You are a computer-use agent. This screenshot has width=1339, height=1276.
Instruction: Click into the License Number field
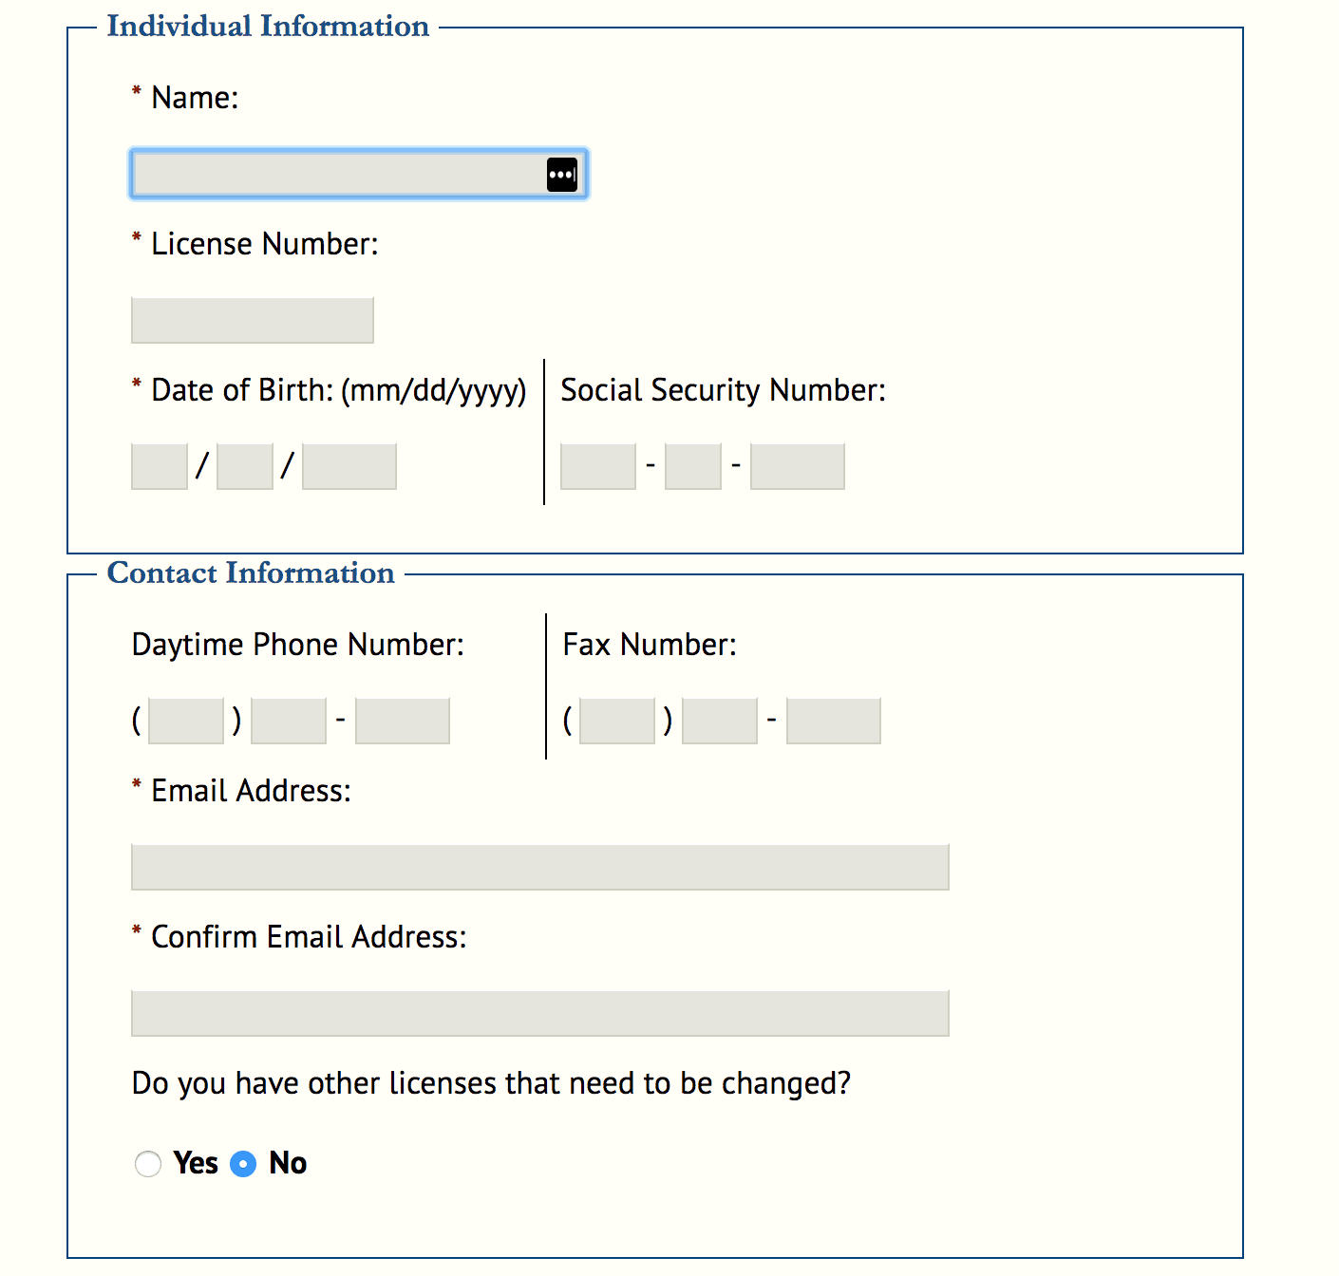253,320
